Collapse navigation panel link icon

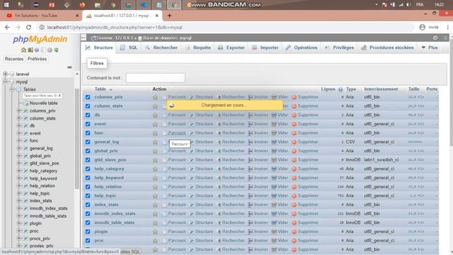pos(69,67)
